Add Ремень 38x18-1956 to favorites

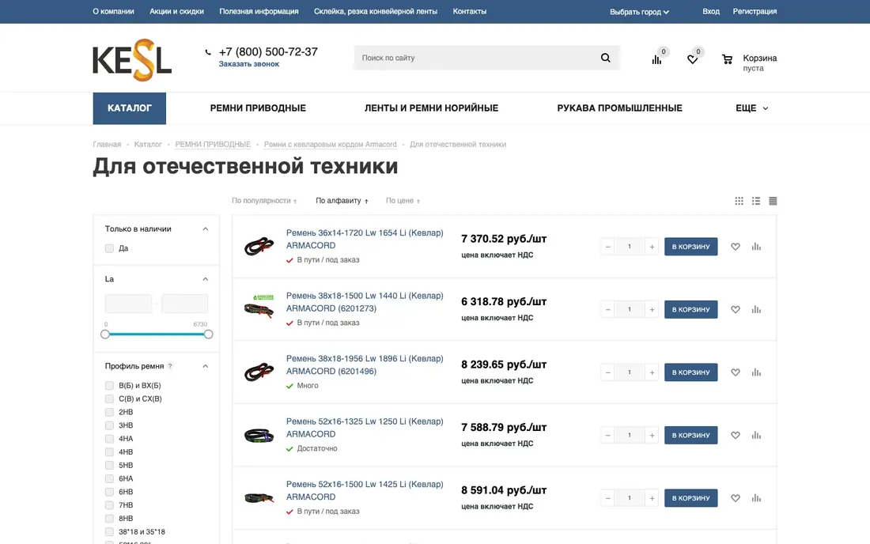tap(736, 372)
